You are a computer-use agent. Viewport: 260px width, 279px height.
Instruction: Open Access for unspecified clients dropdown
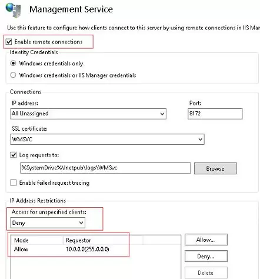click(x=48, y=223)
